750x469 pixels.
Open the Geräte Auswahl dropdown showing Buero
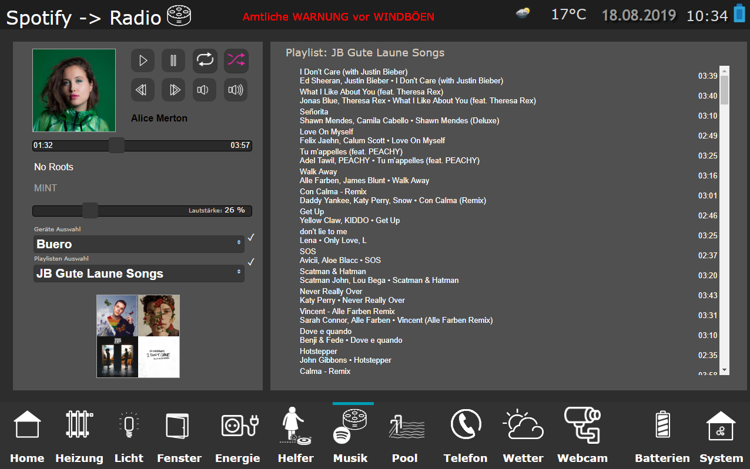(139, 244)
